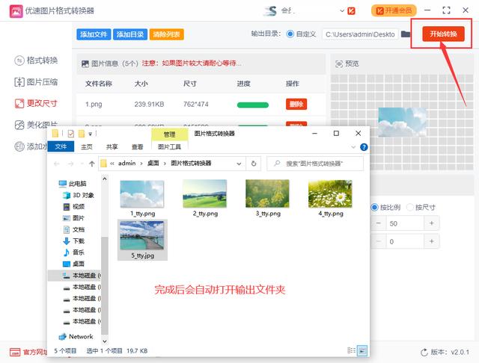
Task: Open the 文件 menu tab in Explorer
Action: point(61,147)
